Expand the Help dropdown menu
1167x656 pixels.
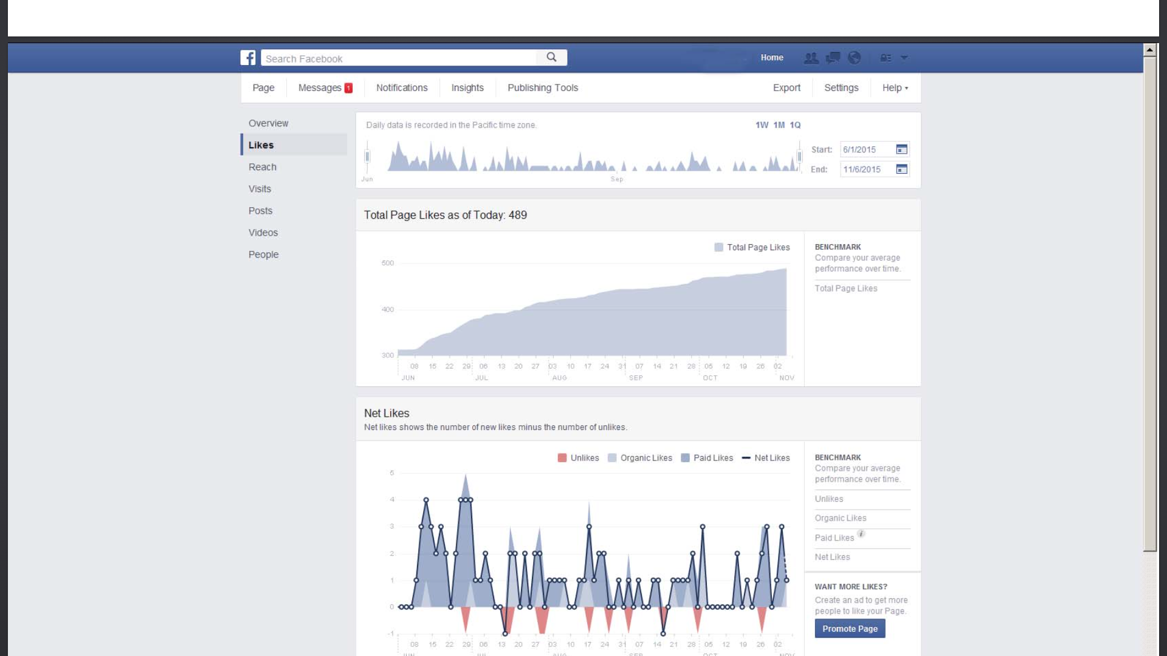point(895,88)
